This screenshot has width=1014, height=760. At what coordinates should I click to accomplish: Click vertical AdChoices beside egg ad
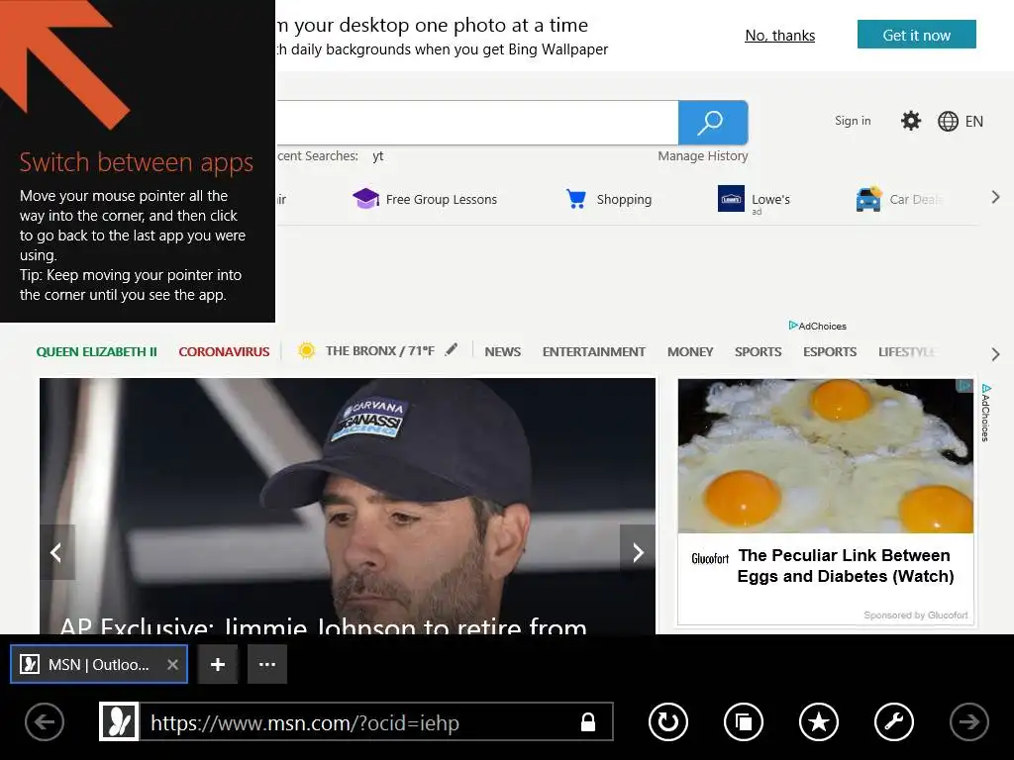985,413
